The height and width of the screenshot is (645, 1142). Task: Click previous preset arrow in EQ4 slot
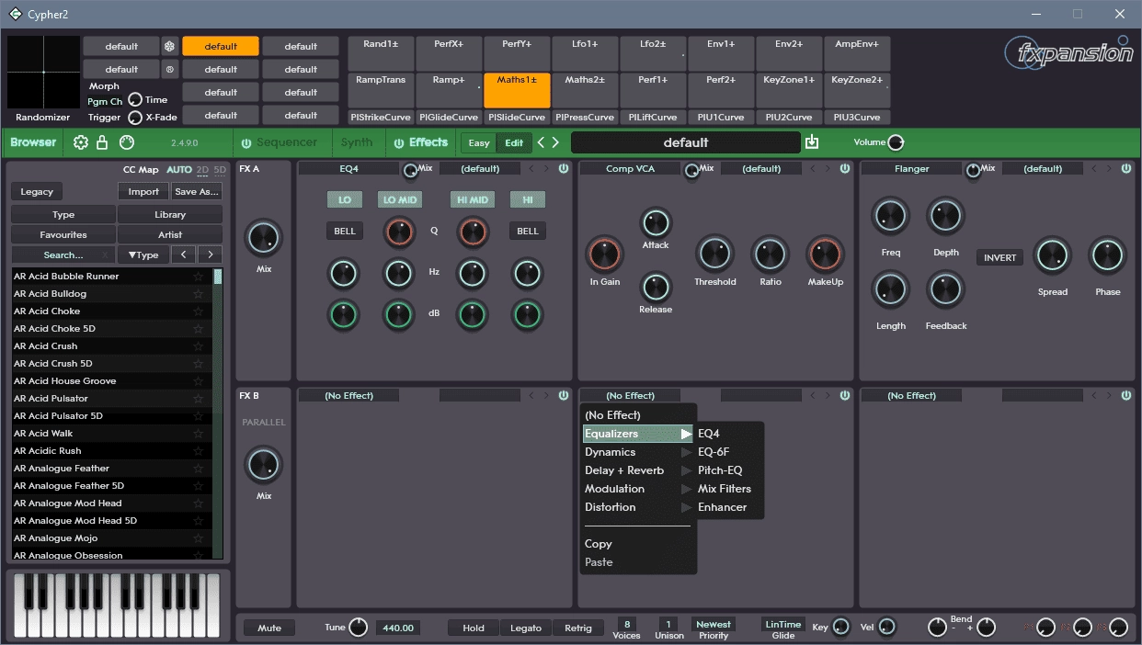pyautogui.click(x=531, y=168)
